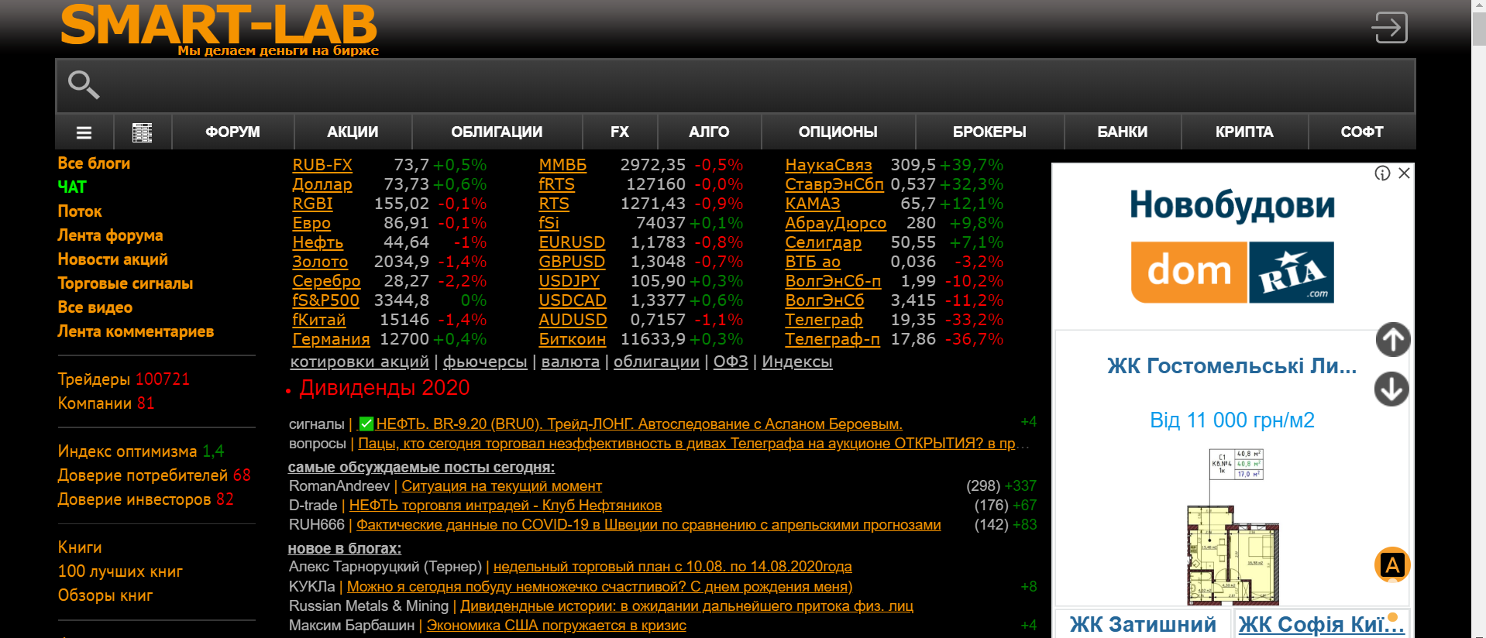This screenshot has height=638, width=1486.
Task: Click the scroll-up arrow circle button
Action: (1392, 339)
